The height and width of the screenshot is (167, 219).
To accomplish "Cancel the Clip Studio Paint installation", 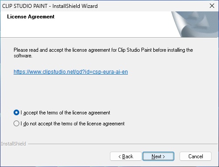I will (195, 156).
